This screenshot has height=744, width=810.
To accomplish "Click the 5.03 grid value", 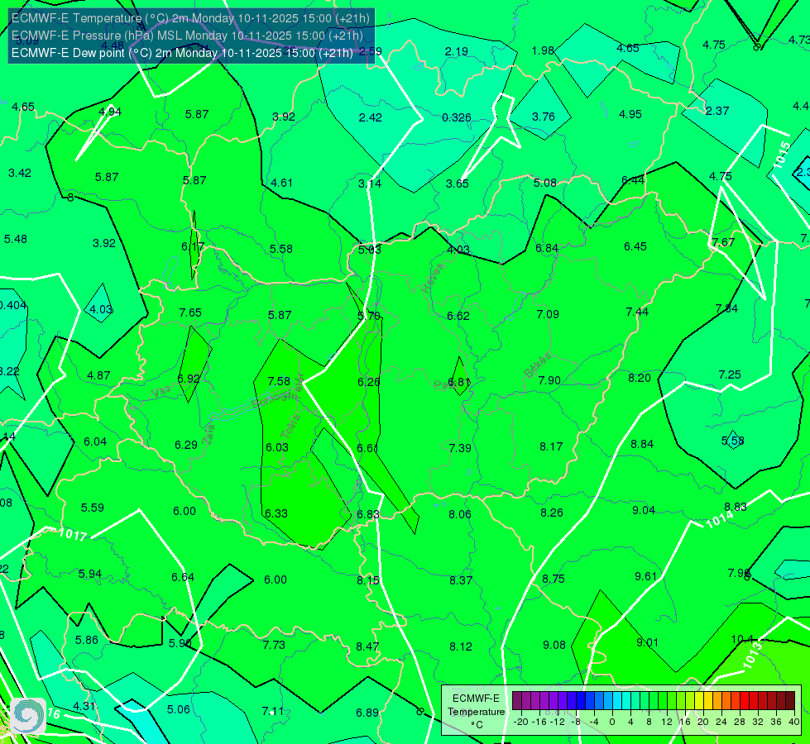I will tap(369, 250).
